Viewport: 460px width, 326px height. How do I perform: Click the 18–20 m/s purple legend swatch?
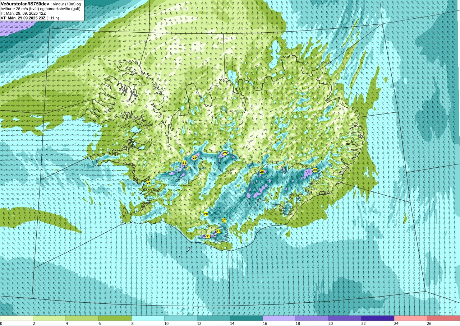[312, 318]
